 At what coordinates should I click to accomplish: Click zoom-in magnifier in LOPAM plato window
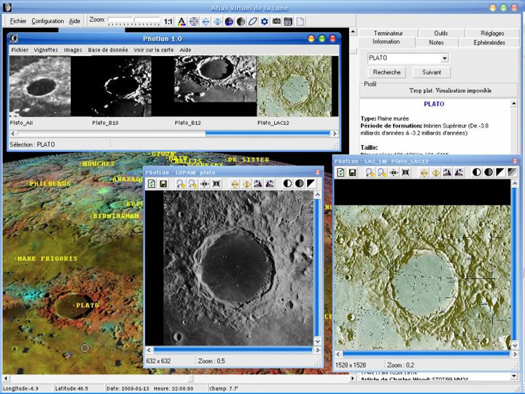tap(181, 184)
